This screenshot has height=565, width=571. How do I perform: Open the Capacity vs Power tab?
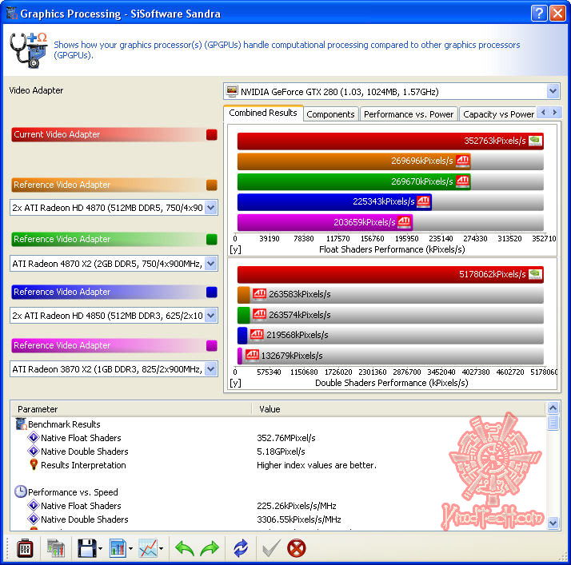(498, 114)
